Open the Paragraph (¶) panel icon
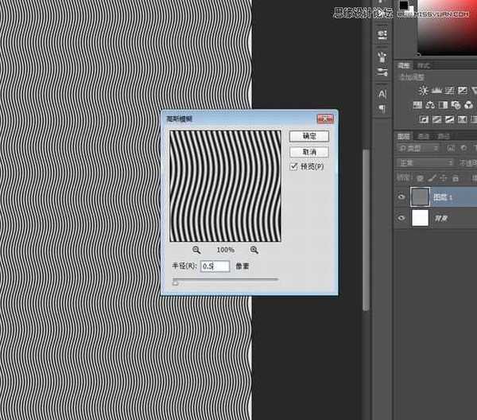The image size is (477, 420). [x=382, y=108]
